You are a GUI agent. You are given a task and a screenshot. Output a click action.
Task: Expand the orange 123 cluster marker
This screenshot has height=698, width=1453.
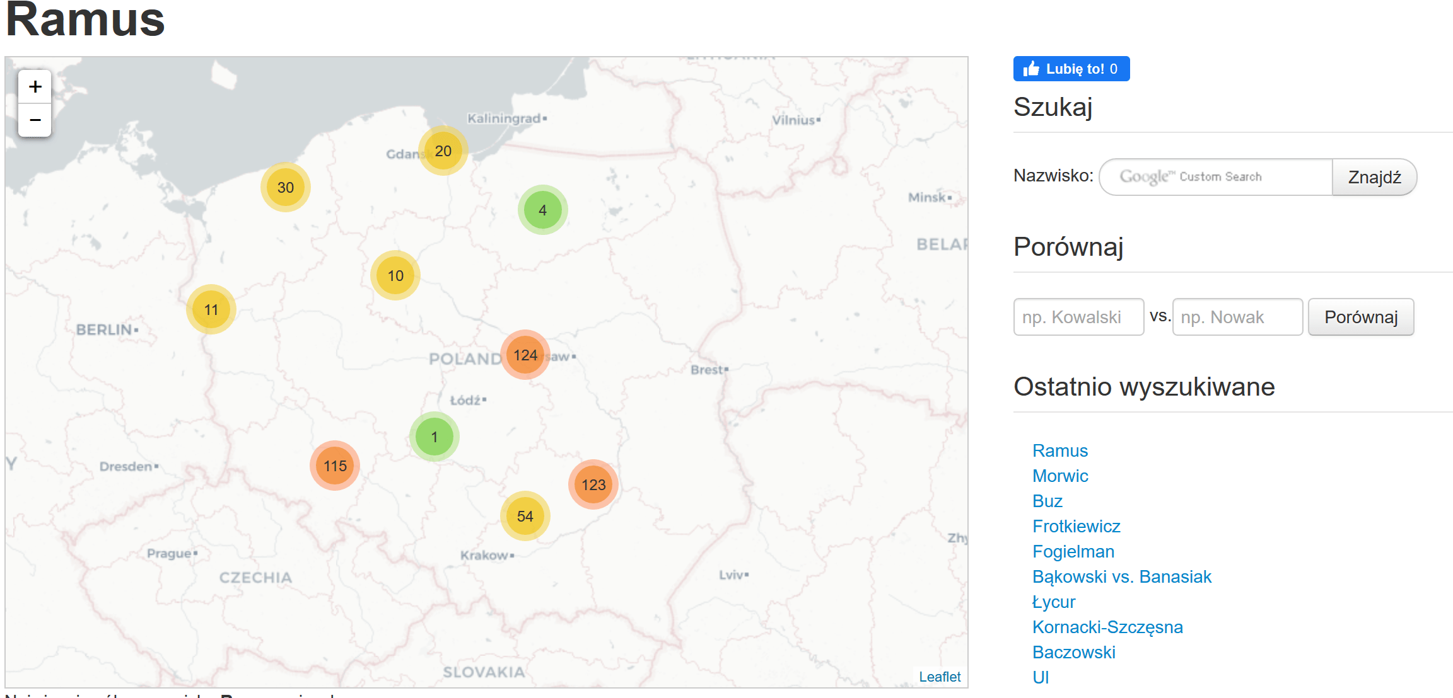(x=593, y=484)
